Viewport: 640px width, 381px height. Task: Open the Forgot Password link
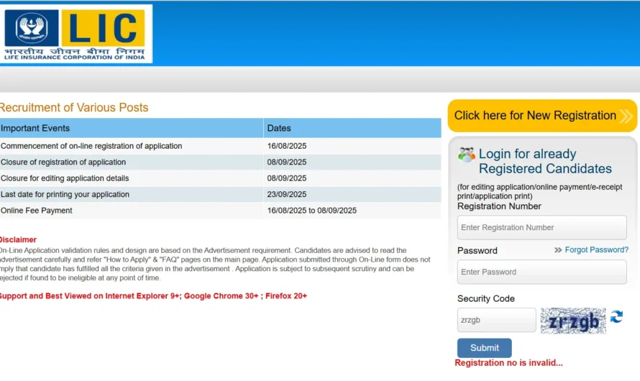pyautogui.click(x=596, y=249)
